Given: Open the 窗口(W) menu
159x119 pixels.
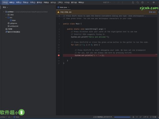Looking at the screenshot, I should point(74,2).
